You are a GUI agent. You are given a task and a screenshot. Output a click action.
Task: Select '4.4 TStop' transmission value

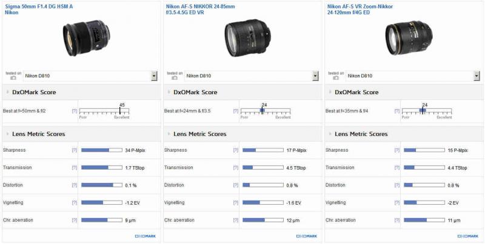[x=458, y=168]
